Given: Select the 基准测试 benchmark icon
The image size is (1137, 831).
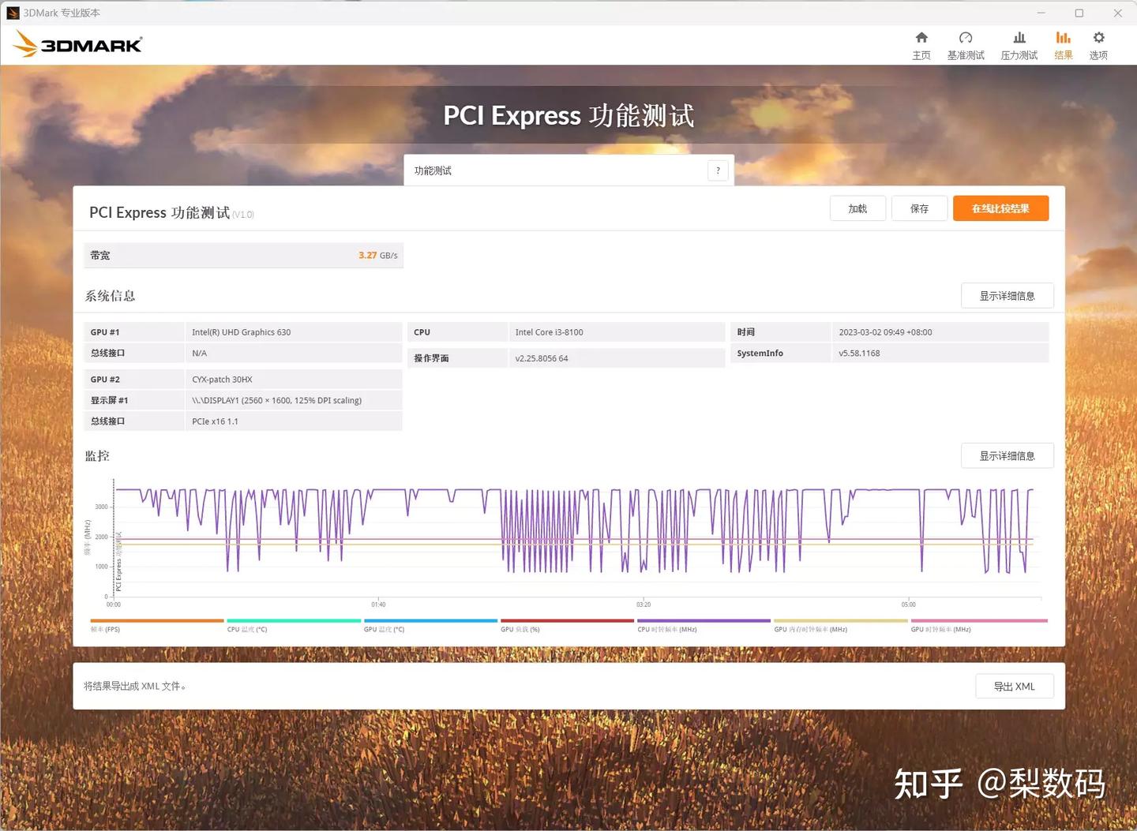Looking at the screenshot, I should (965, 43).
